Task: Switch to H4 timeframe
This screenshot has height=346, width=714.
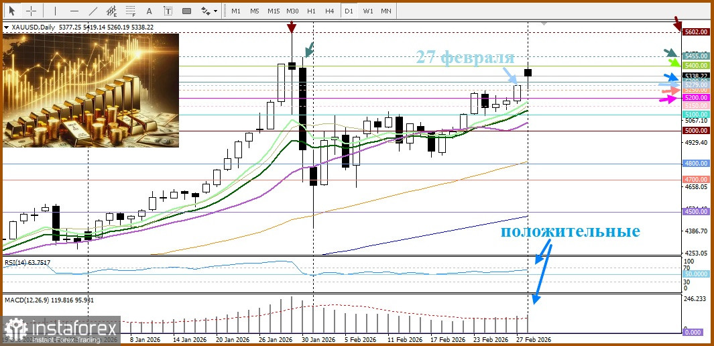Action: [330, 11]
